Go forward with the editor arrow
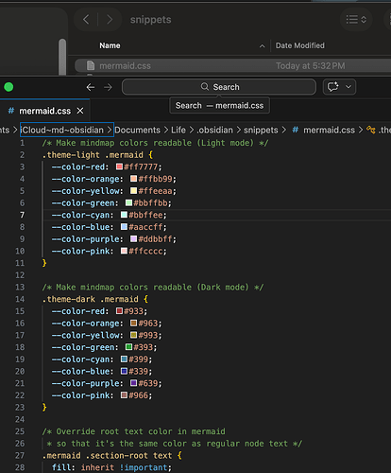Screen dimensions: 391x473 click(x=108, y=87)
